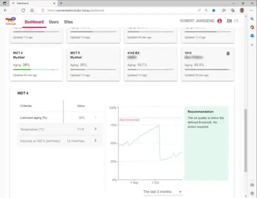Click the browser back arrow
The height and width of the screenshot is (198, 257).
pos(6,11)
